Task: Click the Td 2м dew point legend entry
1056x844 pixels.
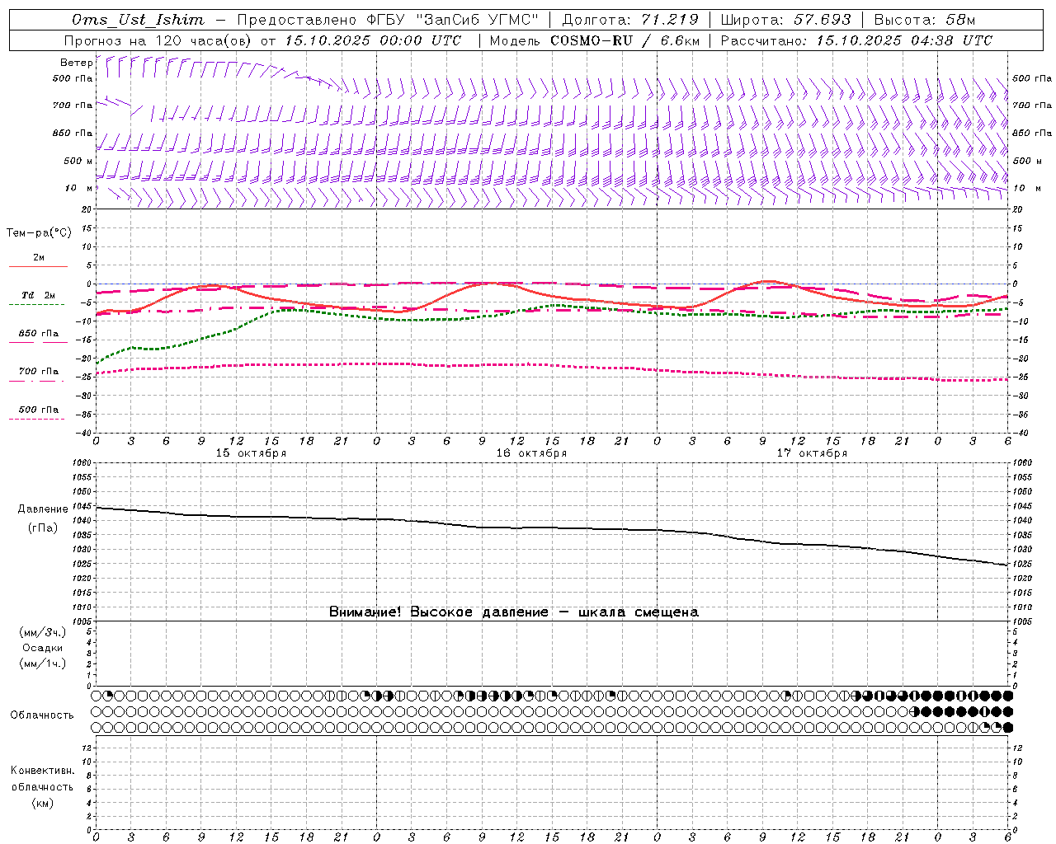Action: coord(38,298)
